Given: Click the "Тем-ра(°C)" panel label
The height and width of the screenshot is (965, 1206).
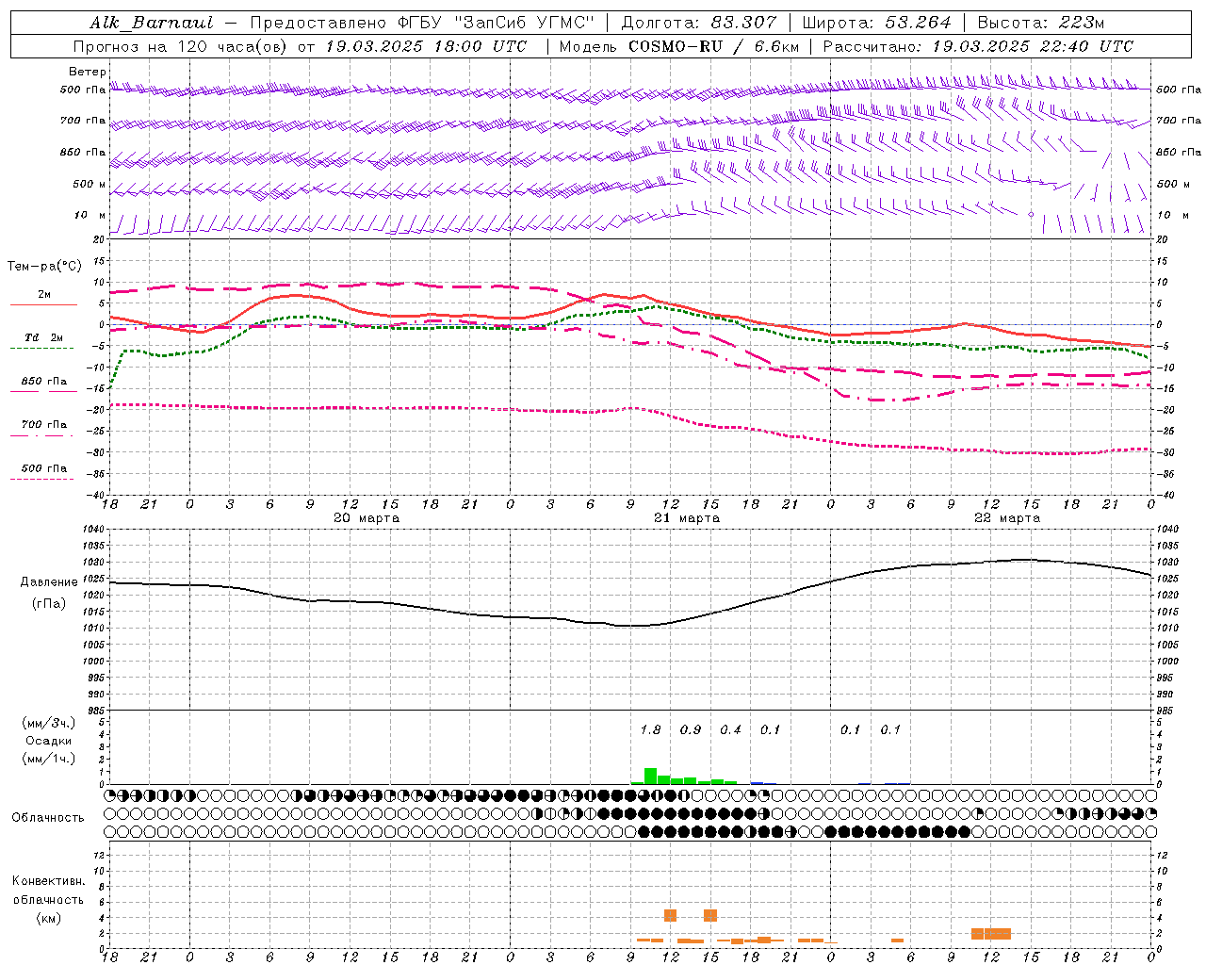Looking at the screenshot, I should 44,267.
